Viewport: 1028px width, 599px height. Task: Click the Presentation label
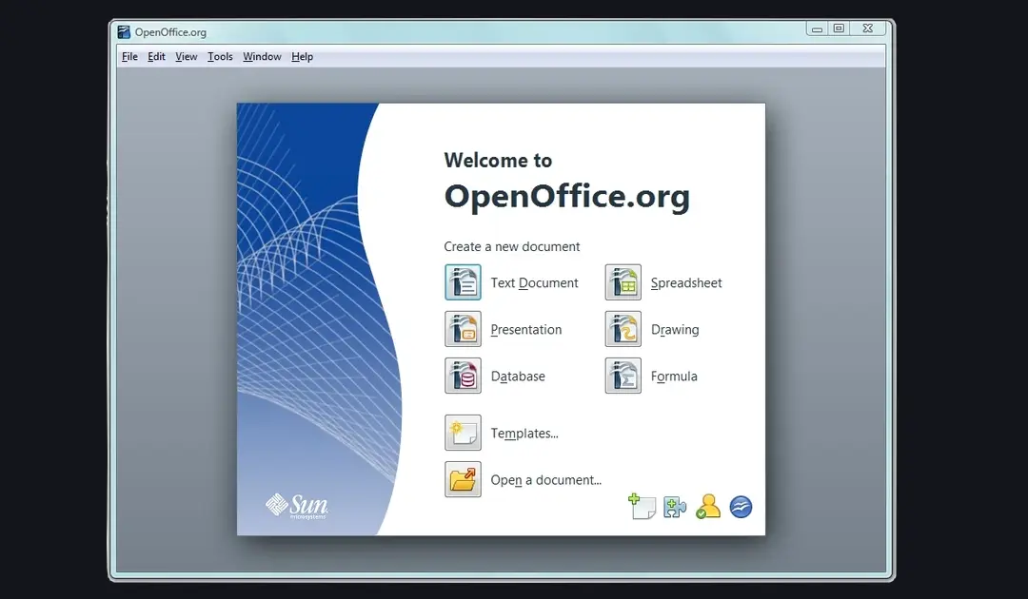click(x=525, y=329)
